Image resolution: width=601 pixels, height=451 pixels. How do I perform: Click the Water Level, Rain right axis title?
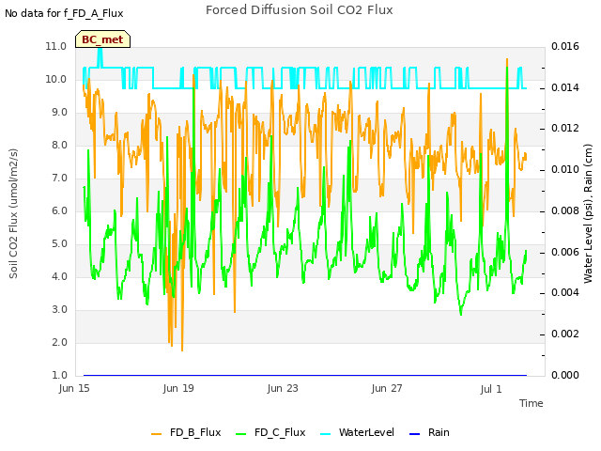(x=588, y=213)
